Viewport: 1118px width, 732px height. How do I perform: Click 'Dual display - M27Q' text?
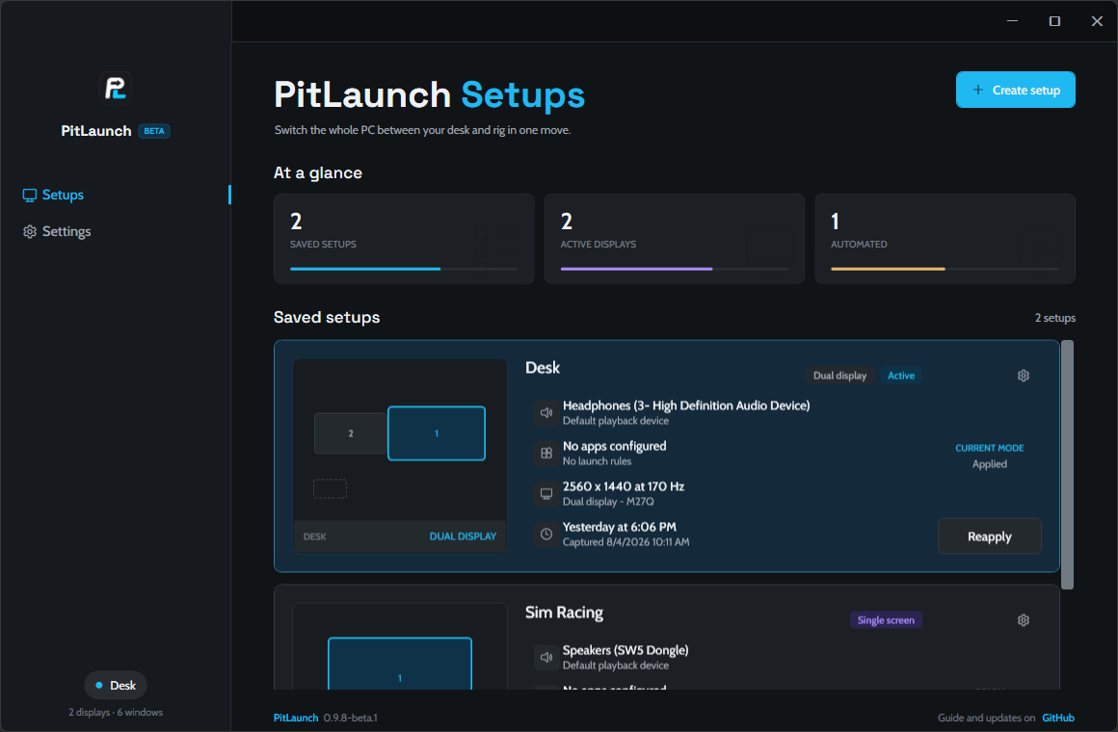click(x=608, y=501)
